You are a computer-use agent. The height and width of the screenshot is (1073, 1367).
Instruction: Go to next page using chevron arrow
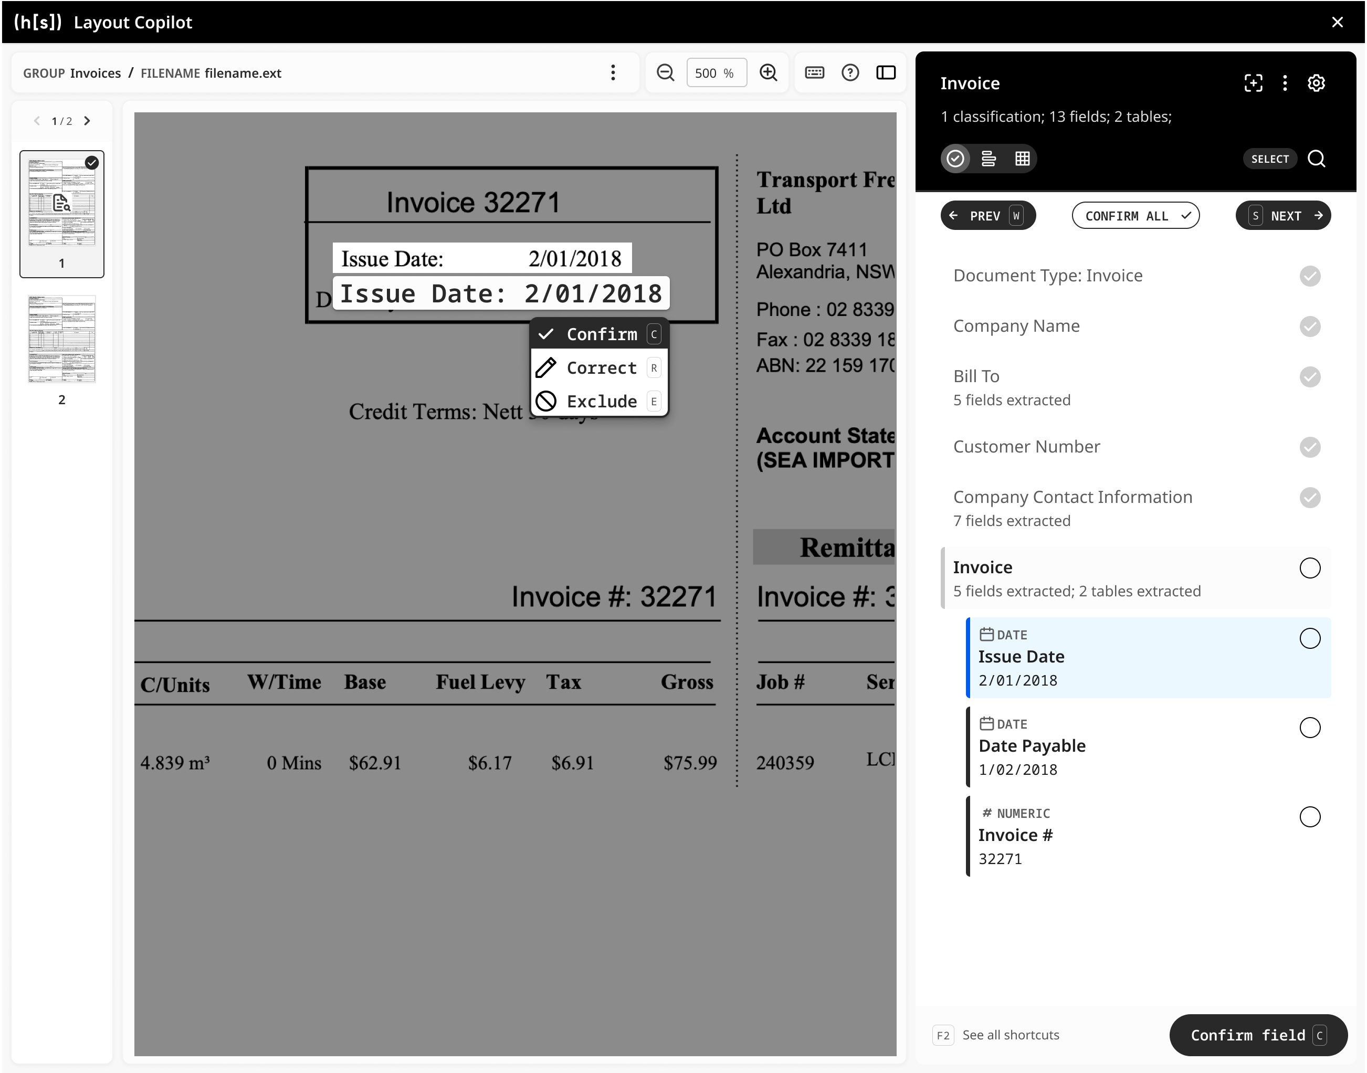pos(87,121)
